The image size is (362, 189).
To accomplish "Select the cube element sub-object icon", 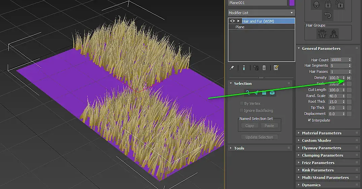I will 272,93.
